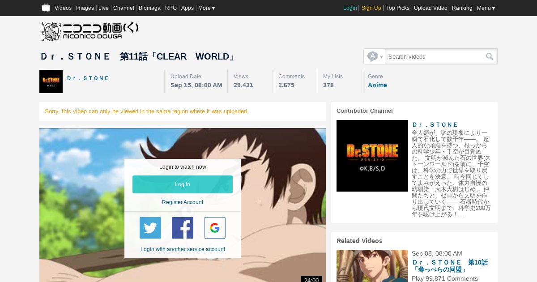Image resolution: width=537 pixels, height=282 pixels.
Task: Open RPG in the top navigation
Action: click(171, 8)
